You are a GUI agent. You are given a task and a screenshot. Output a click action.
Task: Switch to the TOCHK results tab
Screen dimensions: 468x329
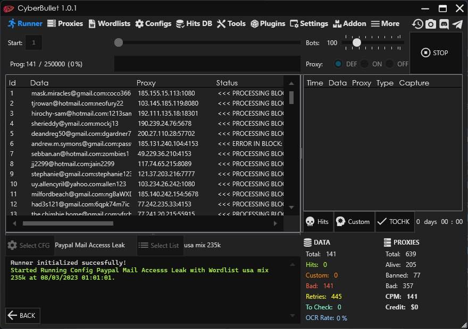point(394,222)
